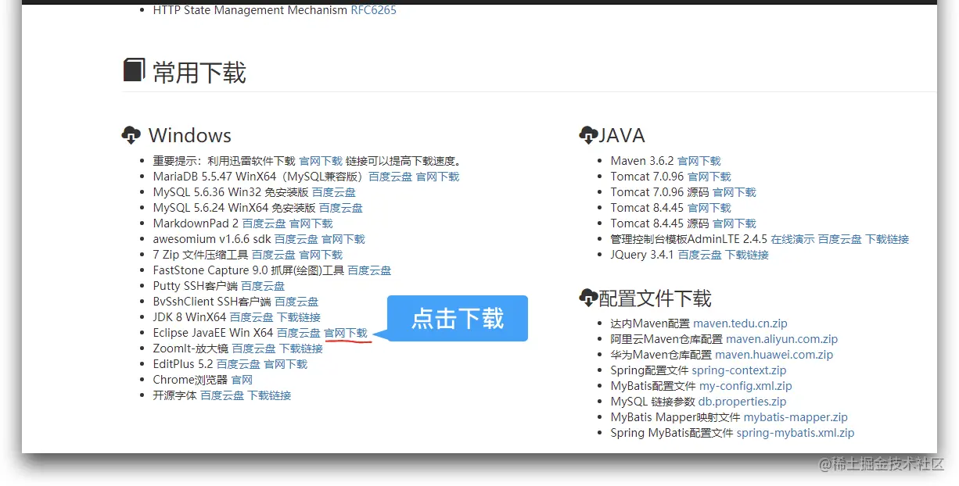The height and width of the screenshot is (486, 959).
Task: Open 下载链接 for JDK 8 WinX64
Action: point(300,317)
